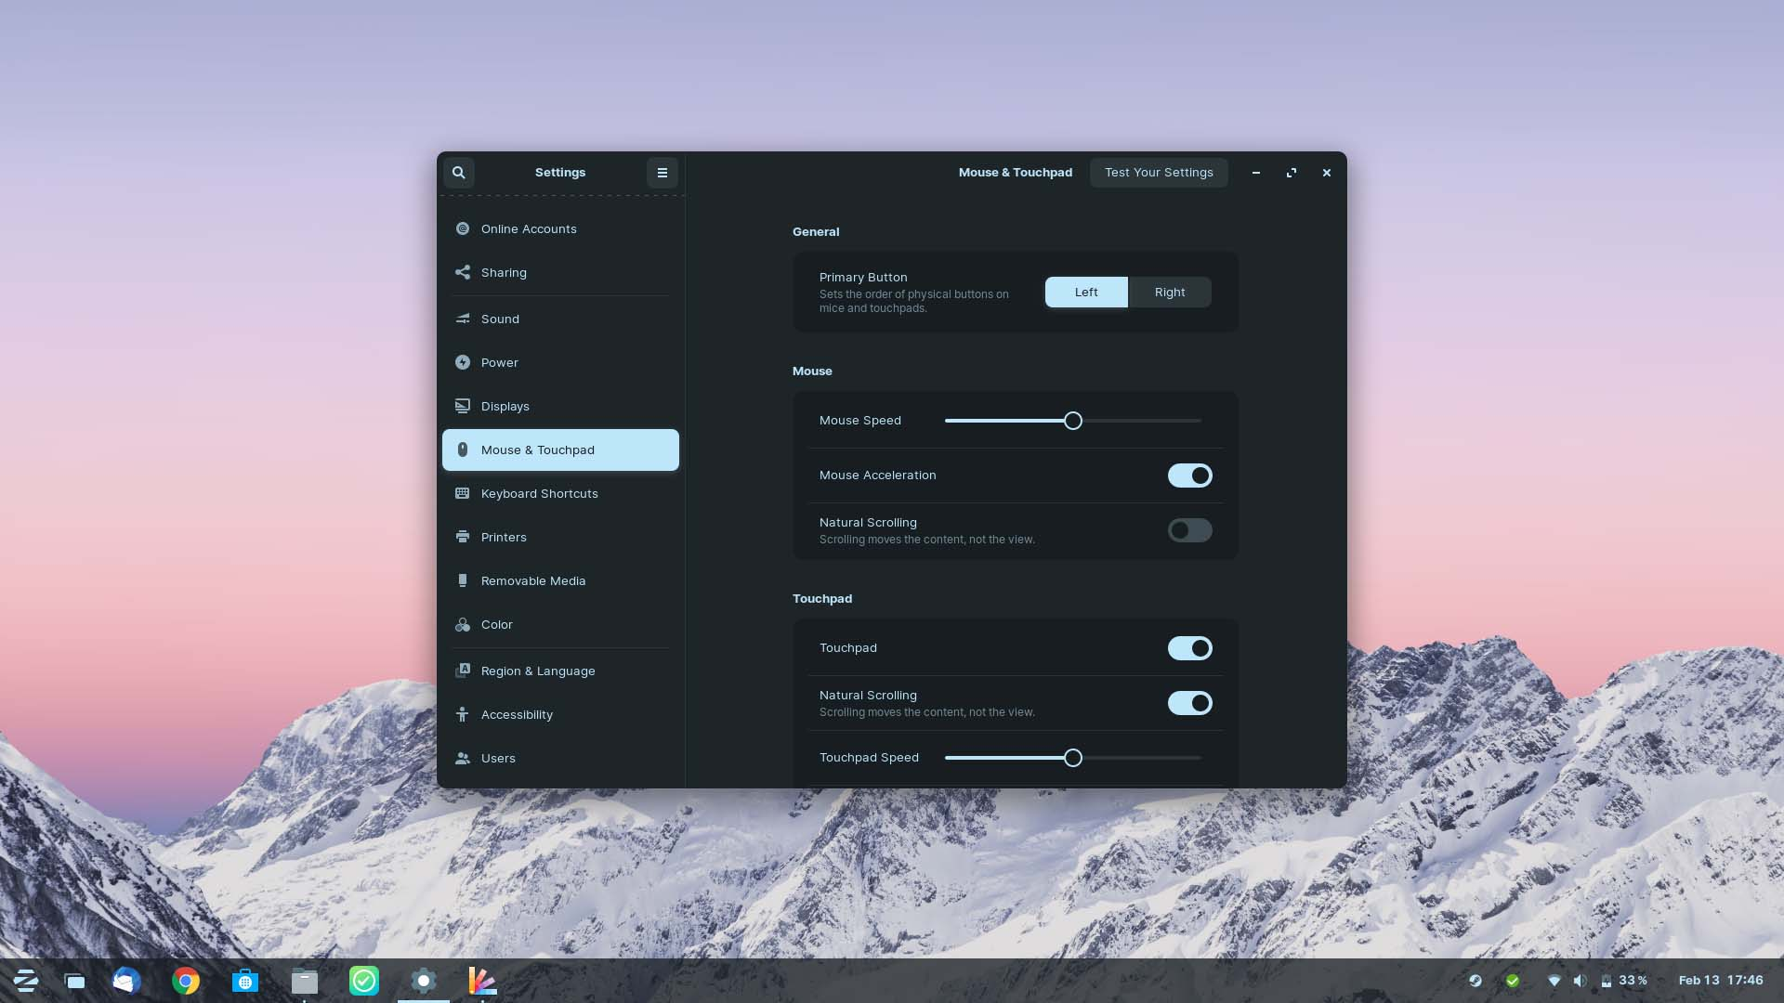Image resolution: width=1784 pixels, height=1003 pixels.
Task: Set primary button to Right
Action: (1169, 292)
